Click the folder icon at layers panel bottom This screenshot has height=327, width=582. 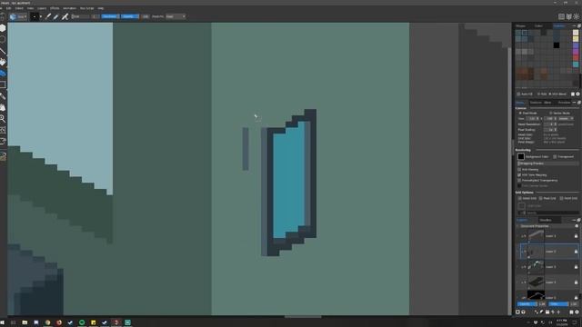coord(547,312)
